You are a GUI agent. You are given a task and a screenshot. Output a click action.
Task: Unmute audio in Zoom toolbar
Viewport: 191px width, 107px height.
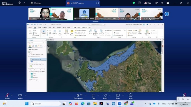click(7, 96)
